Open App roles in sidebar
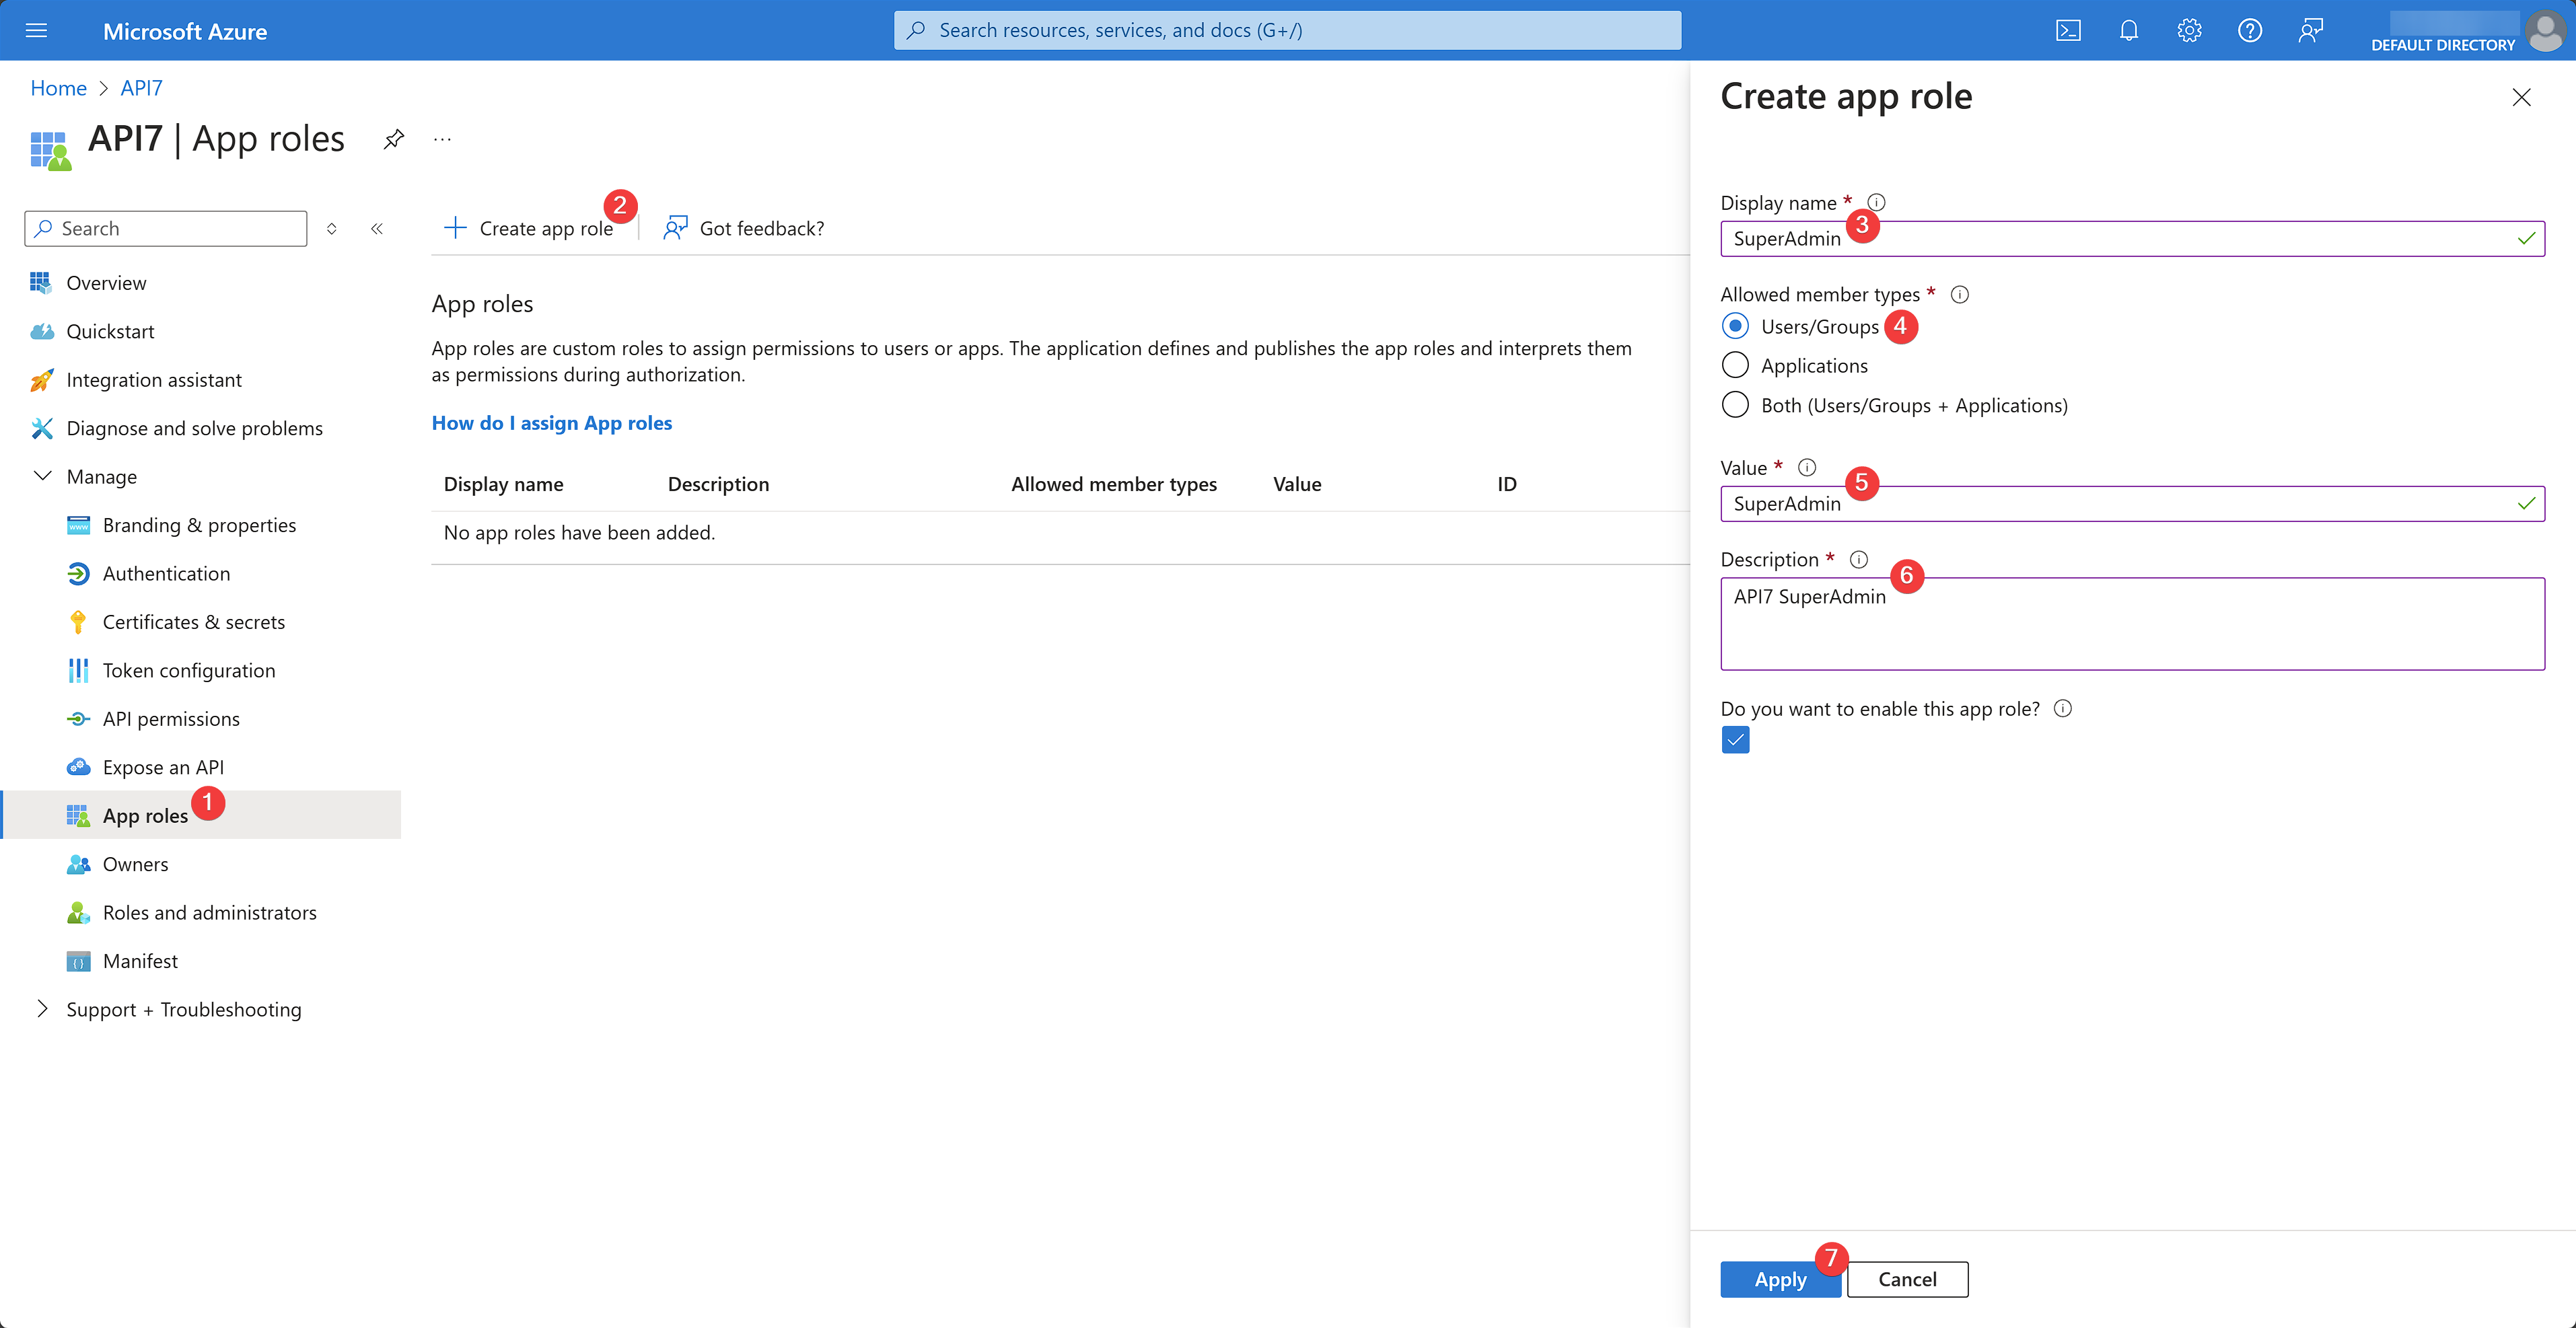The height and width of the screenshot is (1328, 2576). click(x=200, y=815)
